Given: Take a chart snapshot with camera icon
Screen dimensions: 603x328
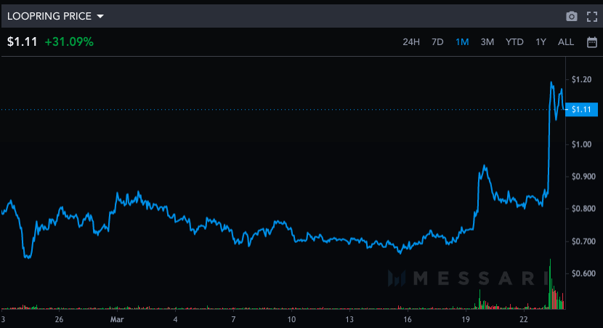Looking at the screenshot, I should (572, 17).
